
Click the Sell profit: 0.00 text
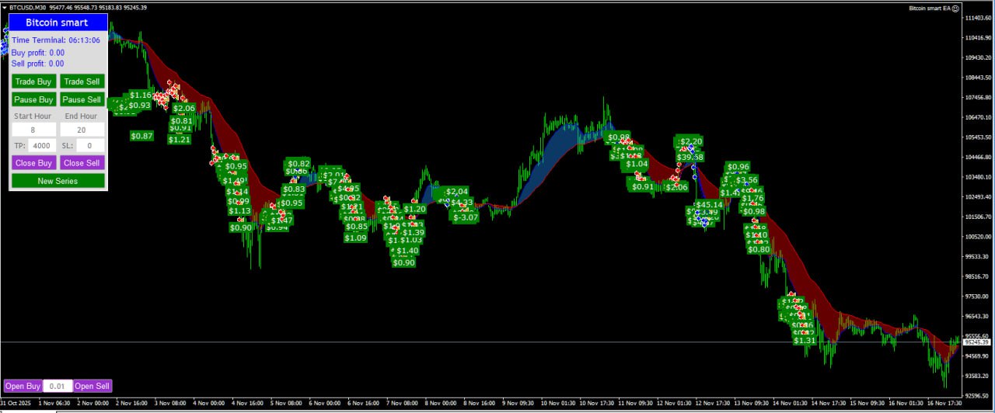click(x=38, y=64)
